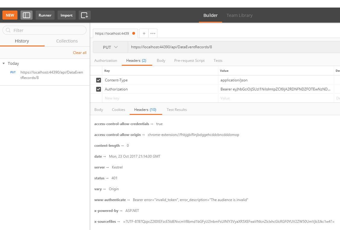Uncheck the Content-Type header checkbox
Image resolution: width=340 pixels, height=230 pixels.
(x=99, y=80)
